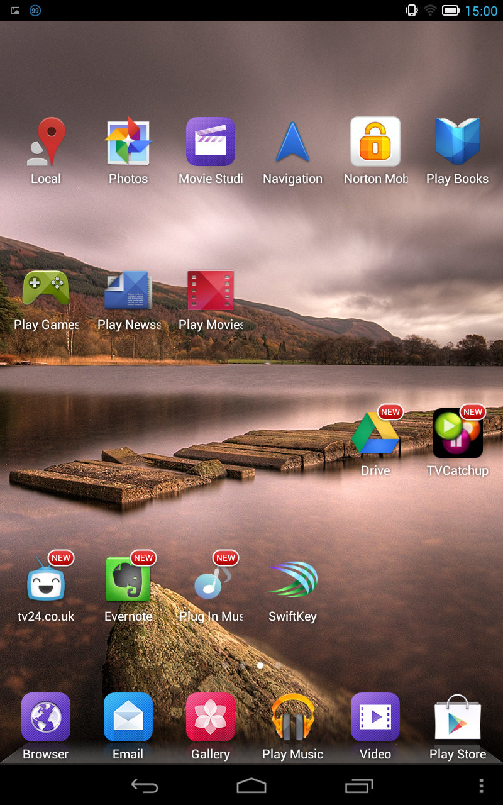This screenshot has width=503, height=805.
Task: Launch the Gallery flower app in dock
Action: point(211,718)
